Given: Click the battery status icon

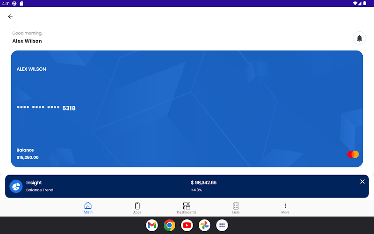Looking at the screenshot, I should coord(365,3).
